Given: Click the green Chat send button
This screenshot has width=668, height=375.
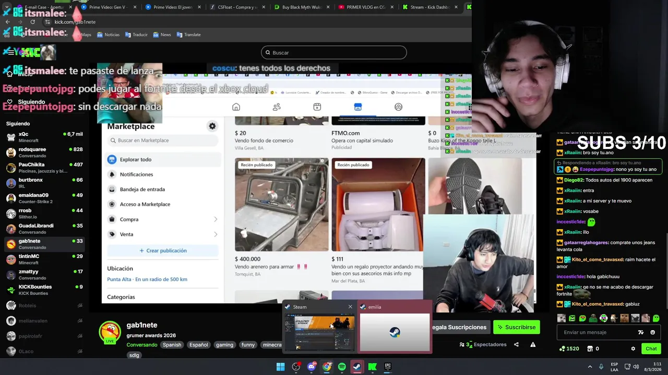Looking at the screenshot, I should [651, 348].
